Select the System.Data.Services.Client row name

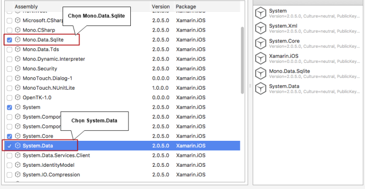pos(56,155)
